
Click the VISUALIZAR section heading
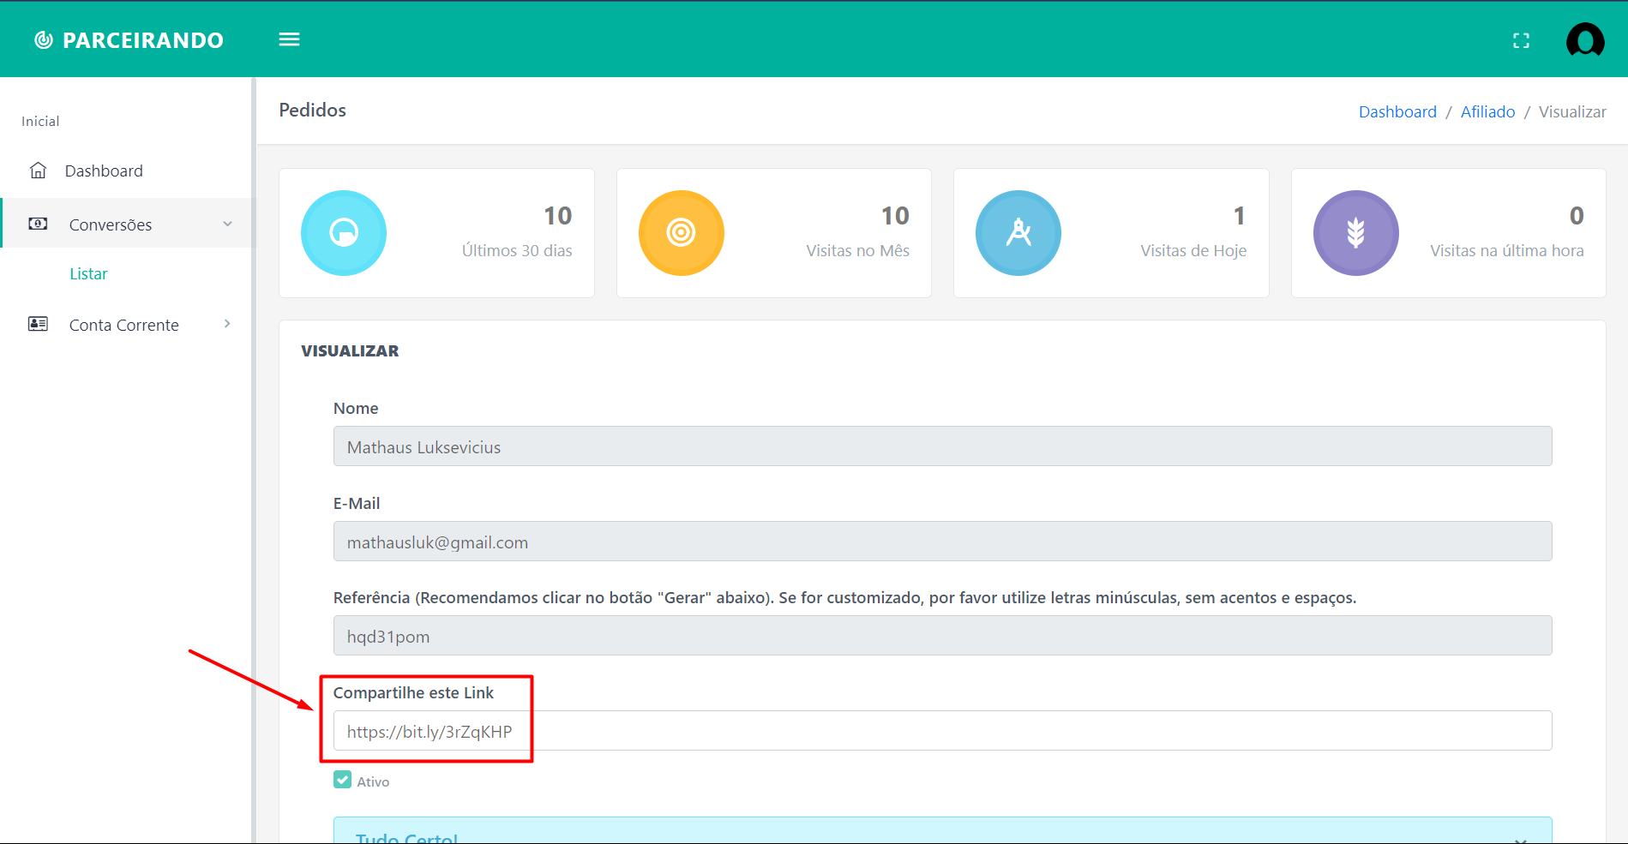350,350
